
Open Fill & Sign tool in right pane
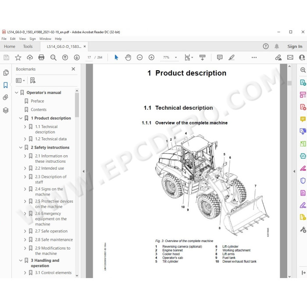point(303,205)
